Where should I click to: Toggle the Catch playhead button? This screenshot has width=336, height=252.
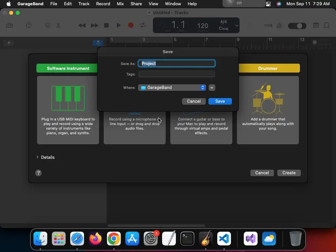tap(98, 43)
